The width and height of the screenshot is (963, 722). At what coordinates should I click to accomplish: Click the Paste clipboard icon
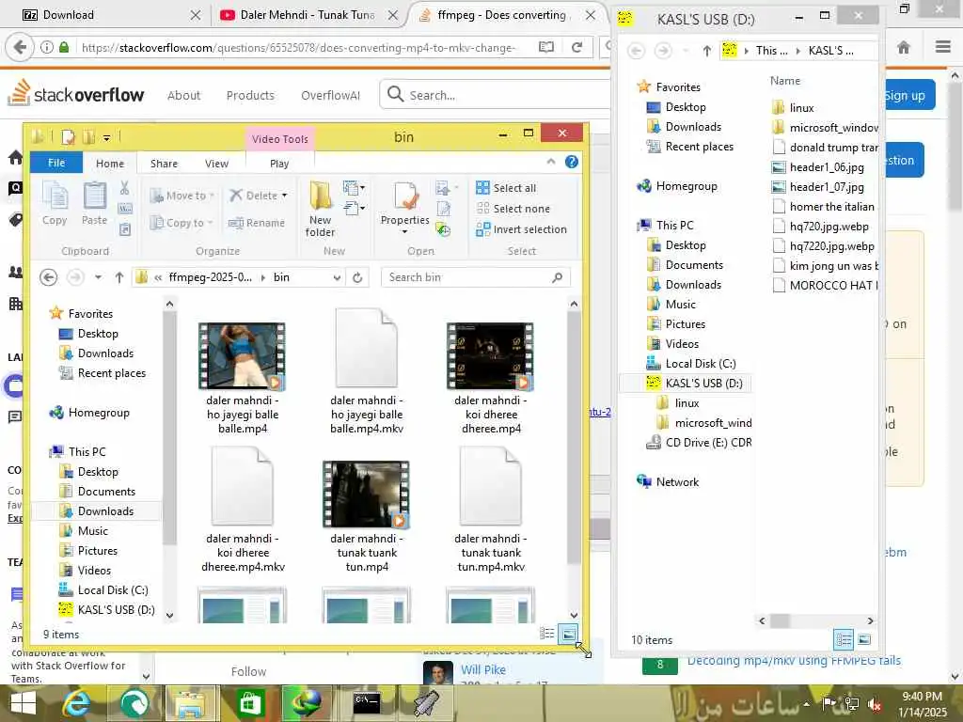(x=95, y=204)
